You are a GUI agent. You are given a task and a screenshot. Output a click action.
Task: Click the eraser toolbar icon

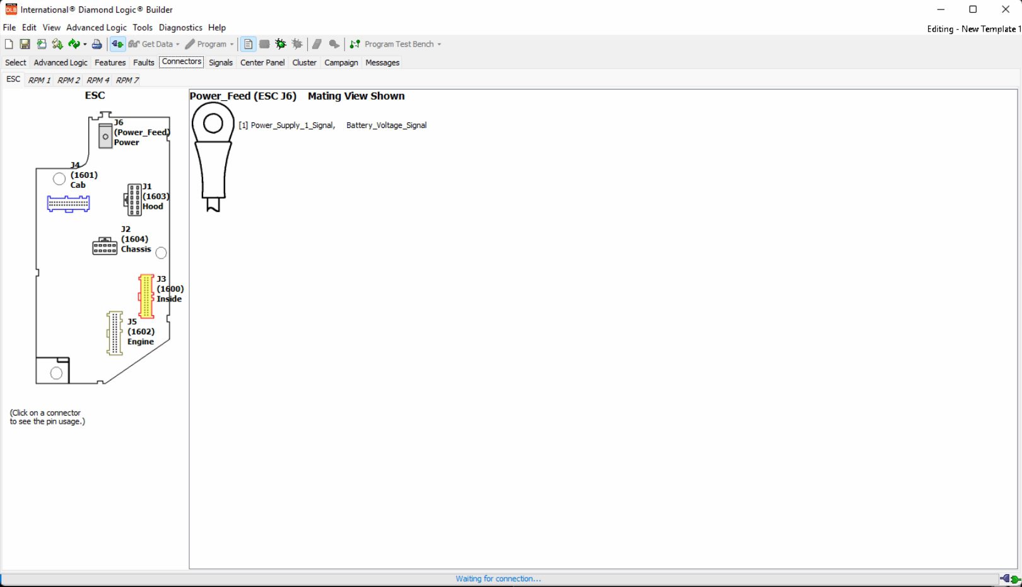[316, 44]
